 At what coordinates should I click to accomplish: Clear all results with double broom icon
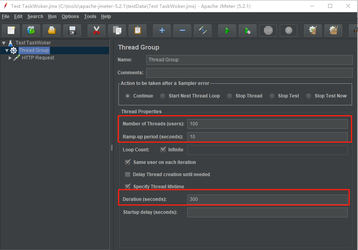[333, 30]
